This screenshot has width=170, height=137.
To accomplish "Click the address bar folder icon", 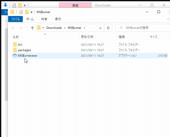I will click(39, 28).
